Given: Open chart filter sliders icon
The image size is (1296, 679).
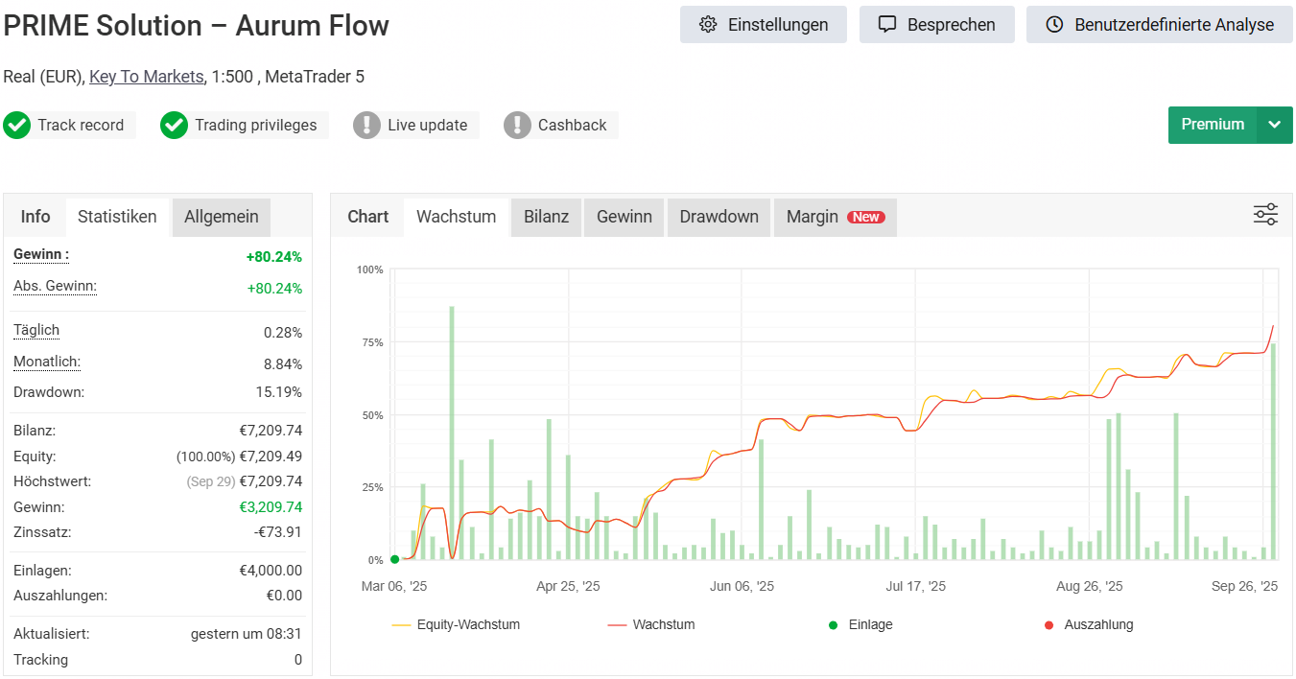Looking at the screenshot, I should point(1265,215).
